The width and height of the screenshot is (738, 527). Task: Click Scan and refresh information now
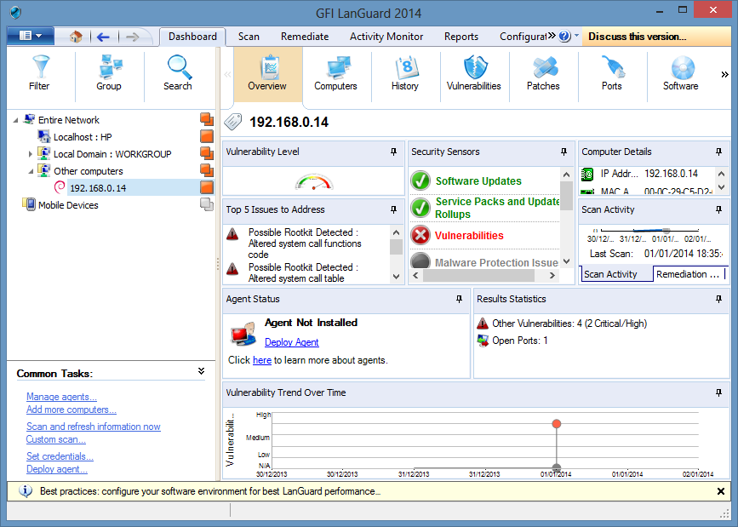[x=94, y=427]
